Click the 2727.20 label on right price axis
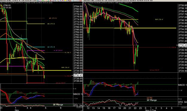Screen dimensions: 187x111 [183, 59]
